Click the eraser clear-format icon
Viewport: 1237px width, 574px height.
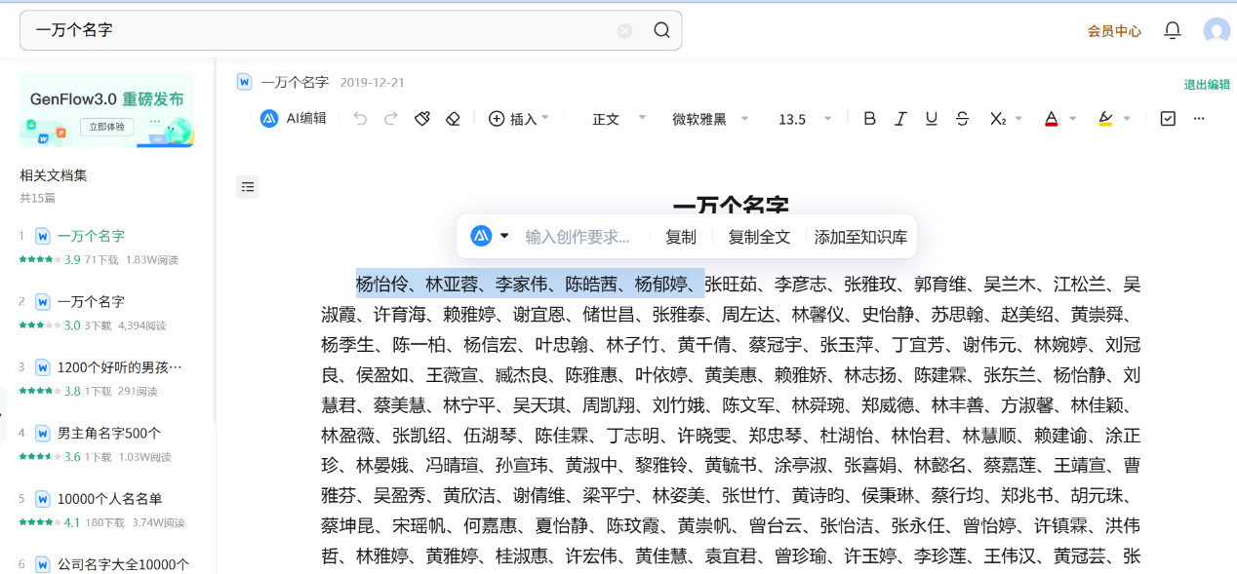click(x=453, y=119)
